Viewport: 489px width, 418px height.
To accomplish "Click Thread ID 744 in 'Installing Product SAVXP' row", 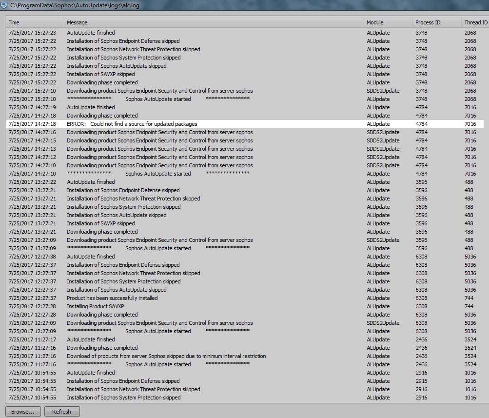I will click(469, 306).
